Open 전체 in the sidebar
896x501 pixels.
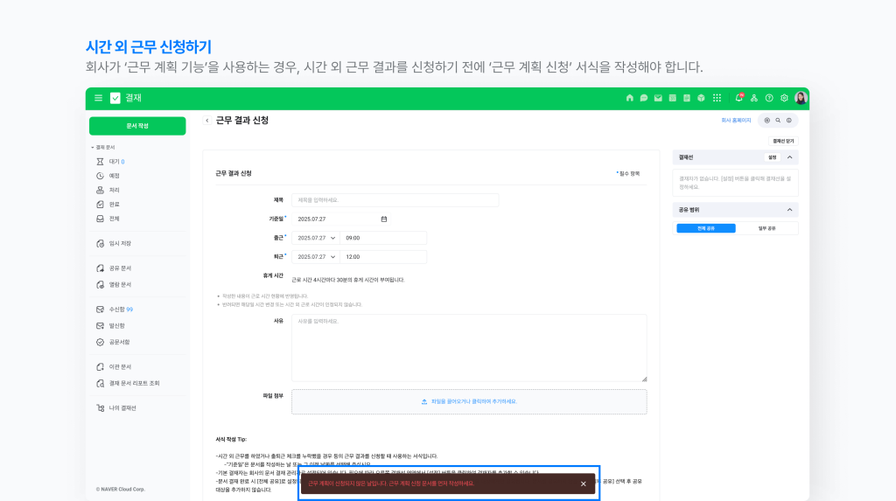[x=113, y=219]
